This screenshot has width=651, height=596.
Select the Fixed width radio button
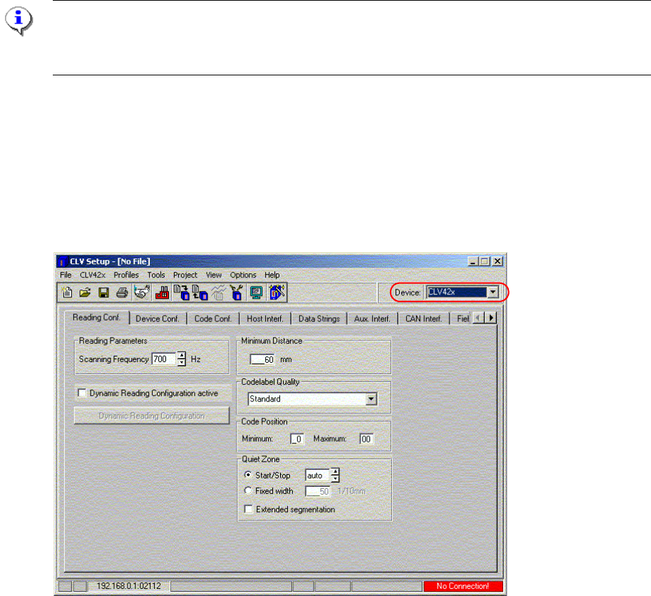point(248,490)
